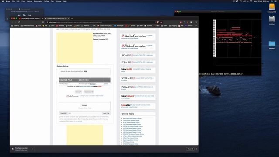Open the PNG to ICO JS card

click(137, 88)
